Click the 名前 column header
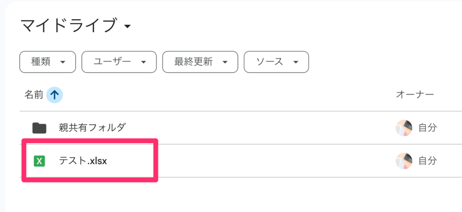The height and width of the screenshot is (212, 462). point(34,95)
